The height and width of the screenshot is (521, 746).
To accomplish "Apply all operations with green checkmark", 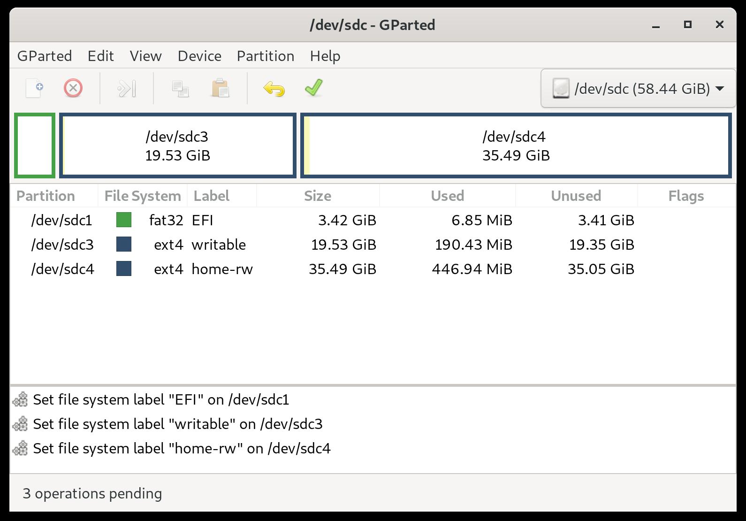I will (313, 87).
